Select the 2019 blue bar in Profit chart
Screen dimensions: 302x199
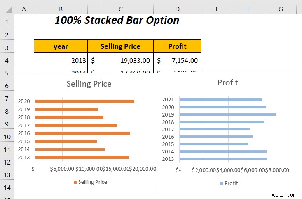[228, 114]
